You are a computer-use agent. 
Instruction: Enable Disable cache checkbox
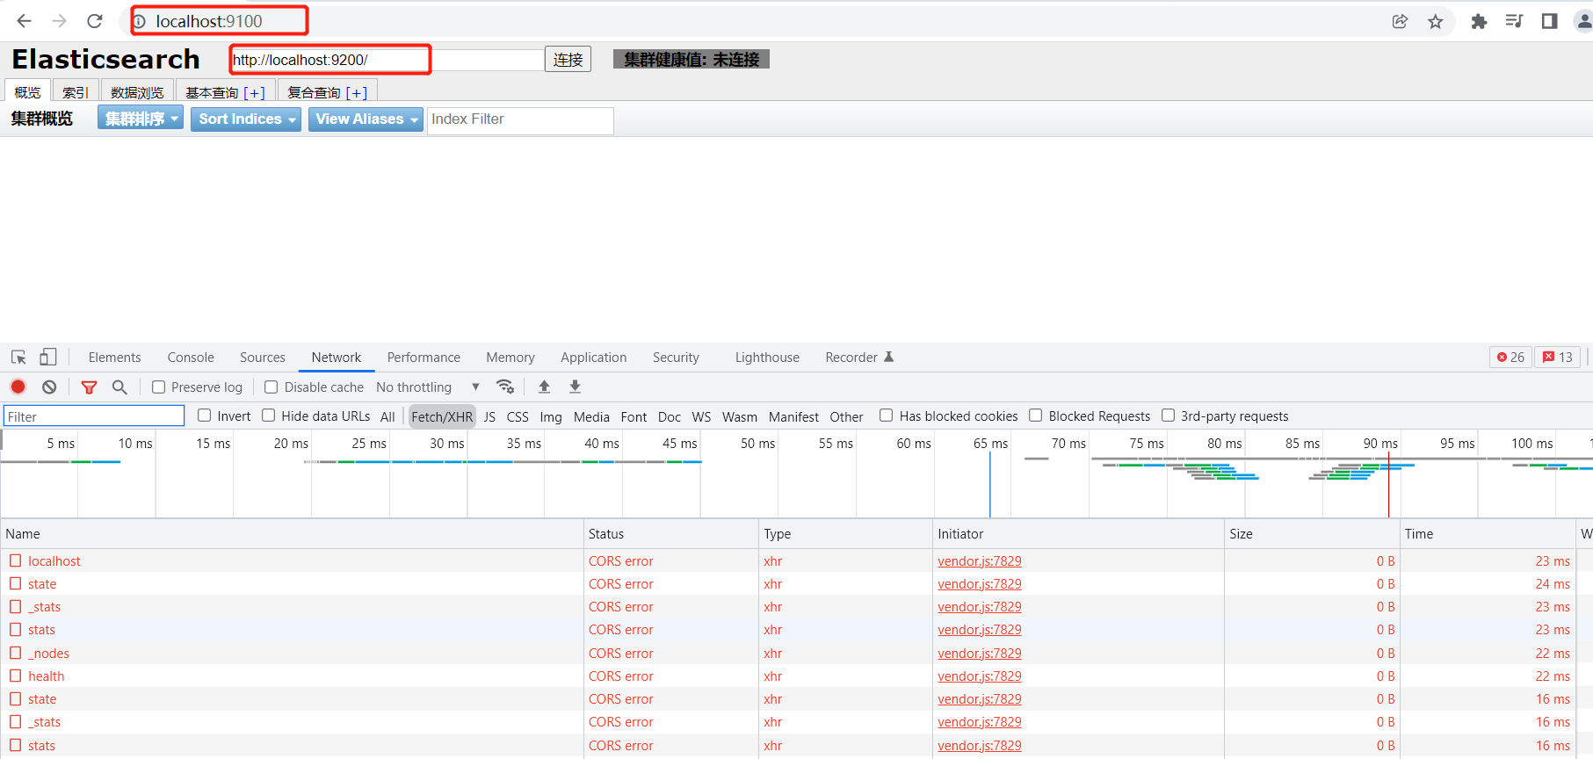(272, 387)
